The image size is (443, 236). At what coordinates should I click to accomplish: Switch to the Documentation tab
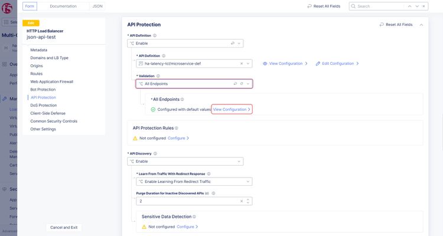tap(63, 6)
